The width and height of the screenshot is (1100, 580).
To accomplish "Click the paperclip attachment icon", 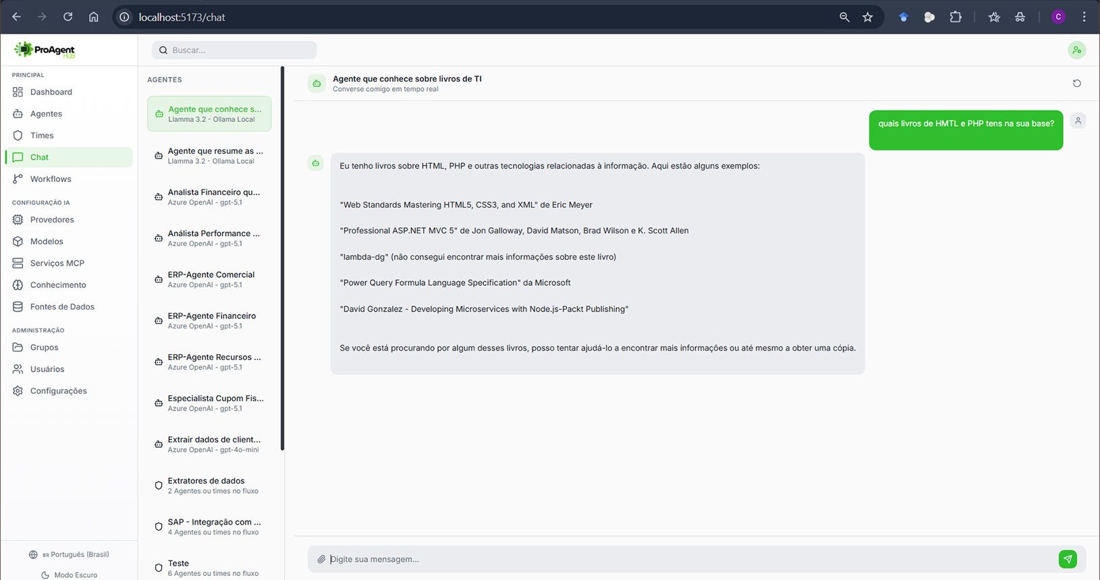I will (321, 559).
